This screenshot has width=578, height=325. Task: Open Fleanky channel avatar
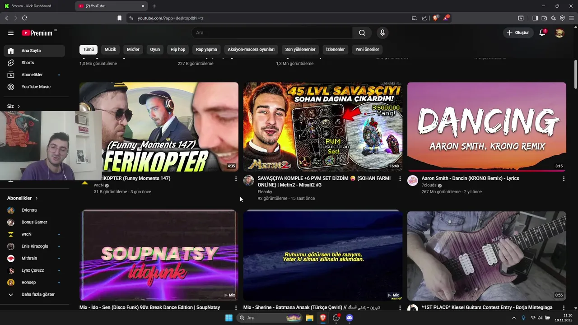coord(249,181)
